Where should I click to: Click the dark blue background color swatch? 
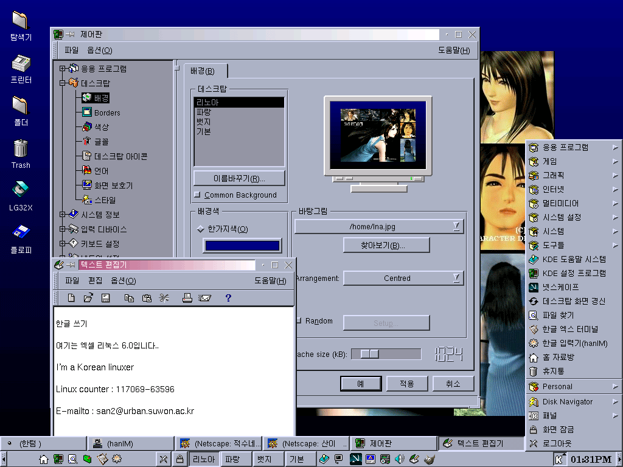(242, 246)
